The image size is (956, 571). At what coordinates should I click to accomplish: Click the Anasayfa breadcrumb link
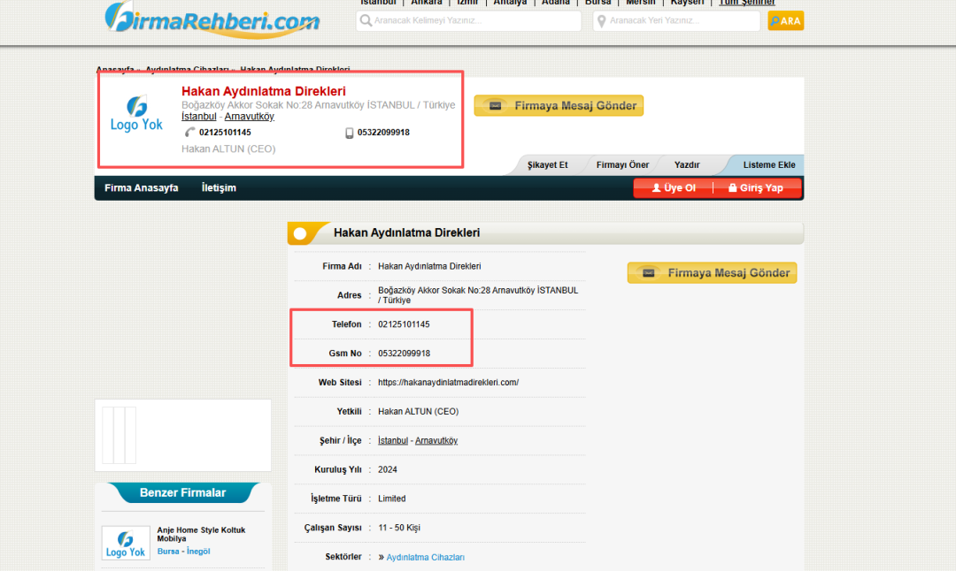coord(115,70)
